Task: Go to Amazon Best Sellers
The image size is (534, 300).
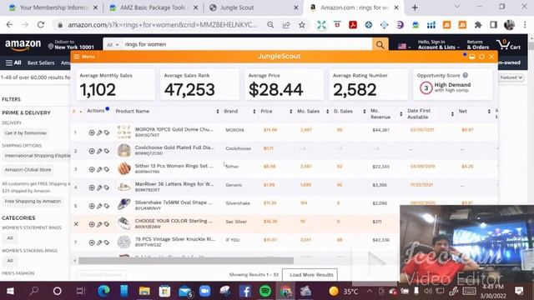Action: point(41,63)
